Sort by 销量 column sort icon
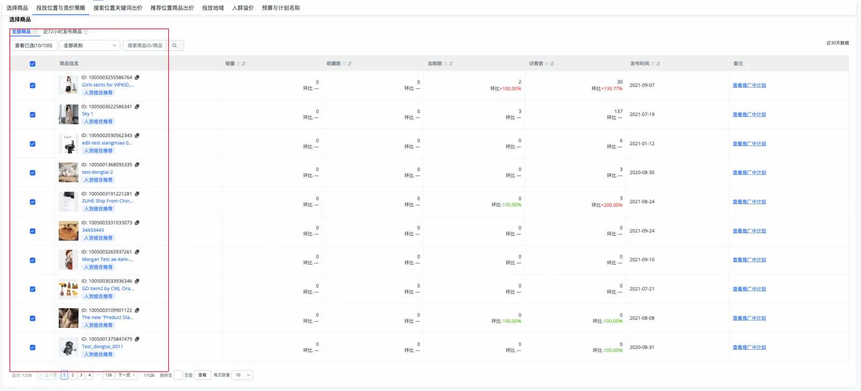This screenshot has width=861, height=391. pyautogui.click(x=244, y=64)
